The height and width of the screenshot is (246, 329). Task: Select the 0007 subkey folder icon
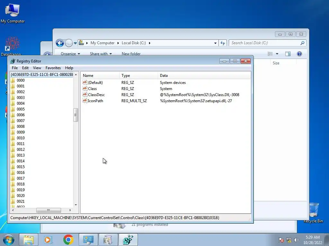13,121
